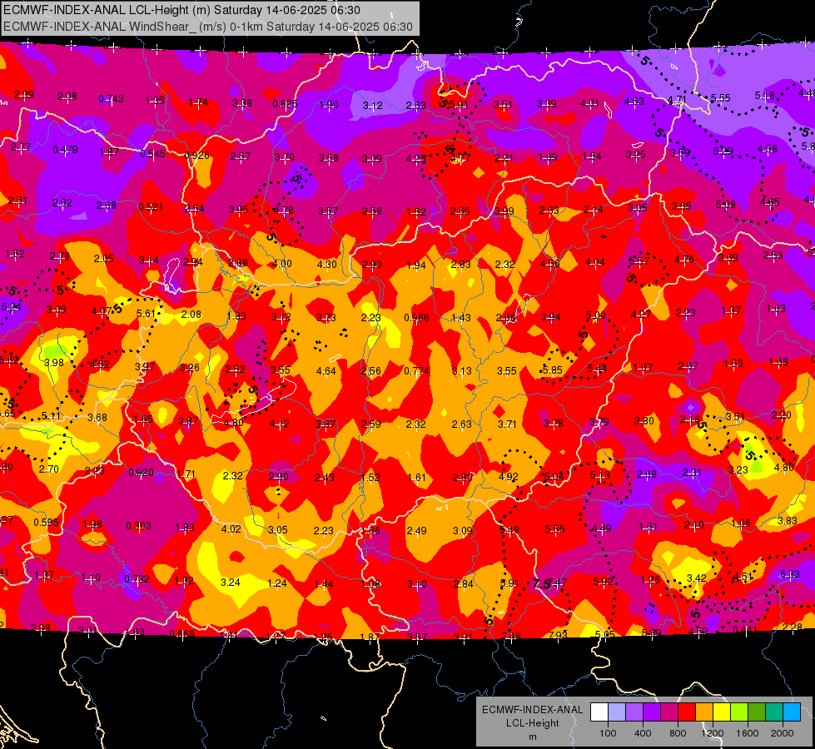The image size is (815, 749).
Task: Click the 400 label under the legend
Action: [643, 733]
